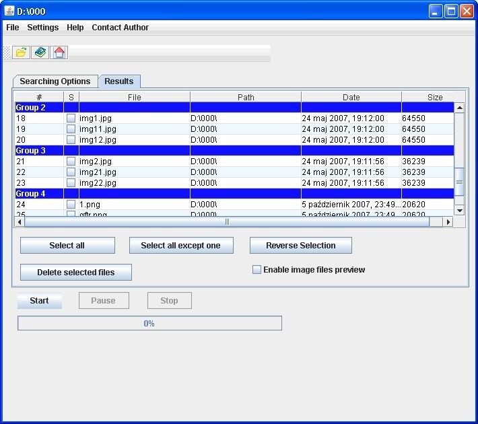Select the Group 2 header row
This screenshot has width=478, height=424.
(x=234, y=107)
